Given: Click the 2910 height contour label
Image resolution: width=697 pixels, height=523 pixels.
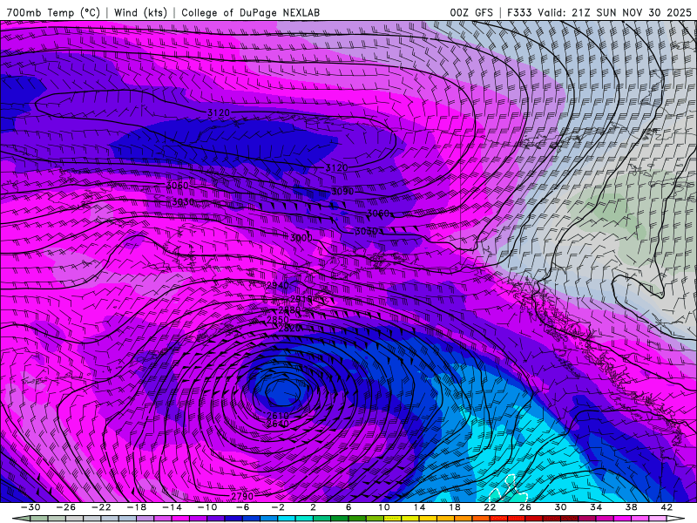Looking at the screenshot, I should [301, 299].
